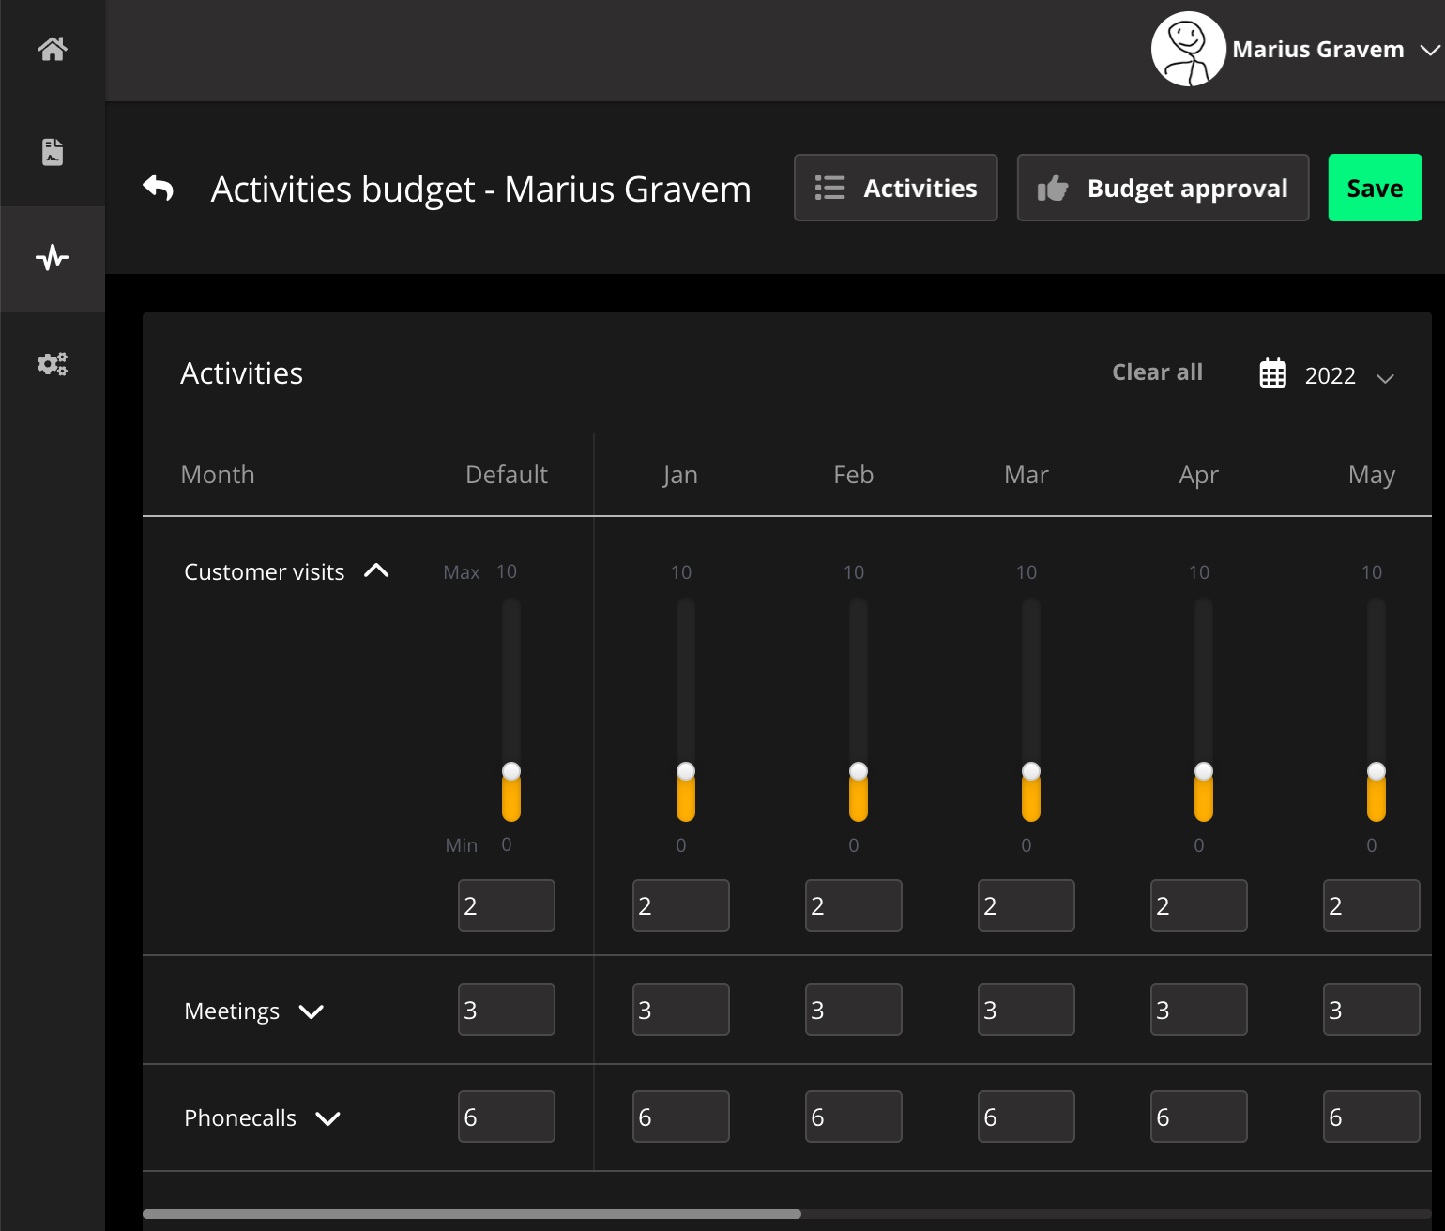Select the activity pulse sidebar icon
This screenshot has width=1445, height=1231.
[x=53, y=257]
